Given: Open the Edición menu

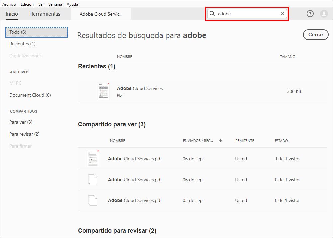Looking at the screenshot, I should tap(27, 4).
